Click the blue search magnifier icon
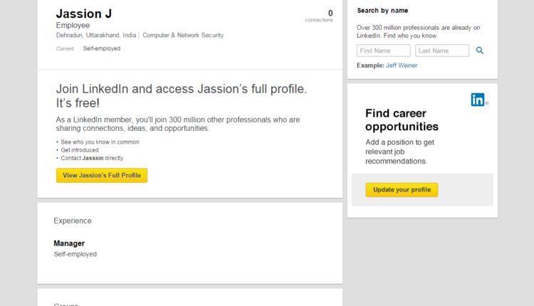This screenshot has height=306, width=534. coord(479,51)
